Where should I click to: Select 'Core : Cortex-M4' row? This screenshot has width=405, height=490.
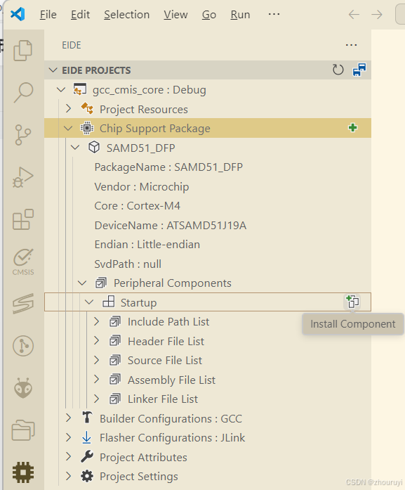click(208, 206)
